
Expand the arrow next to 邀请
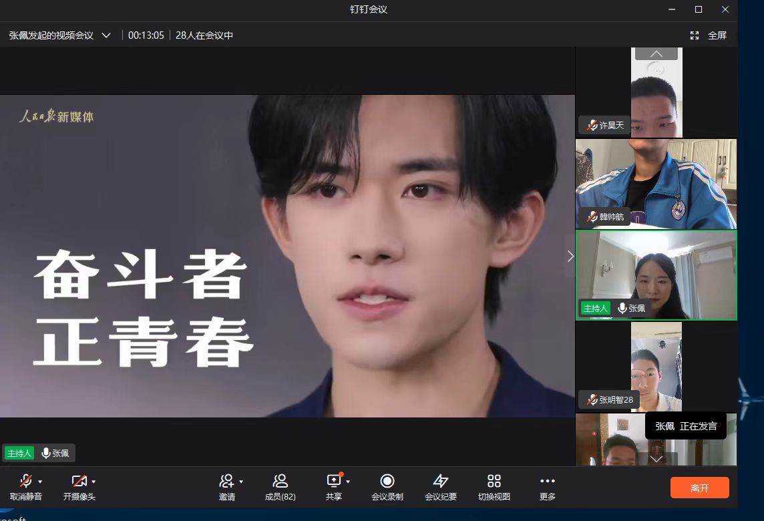click(241, 482)
